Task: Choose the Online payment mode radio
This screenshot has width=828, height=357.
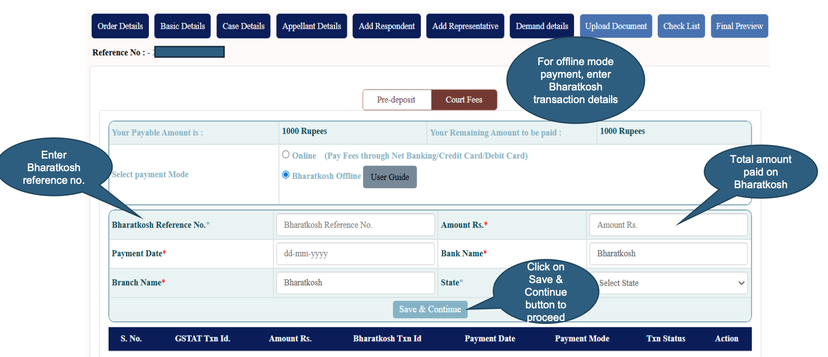Action: 286,155
